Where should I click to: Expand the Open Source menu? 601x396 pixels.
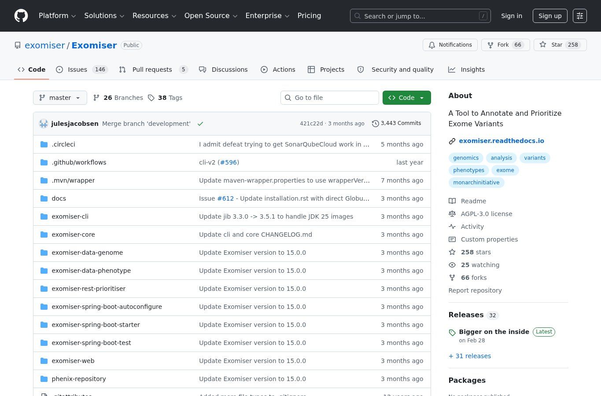[211, 16]
